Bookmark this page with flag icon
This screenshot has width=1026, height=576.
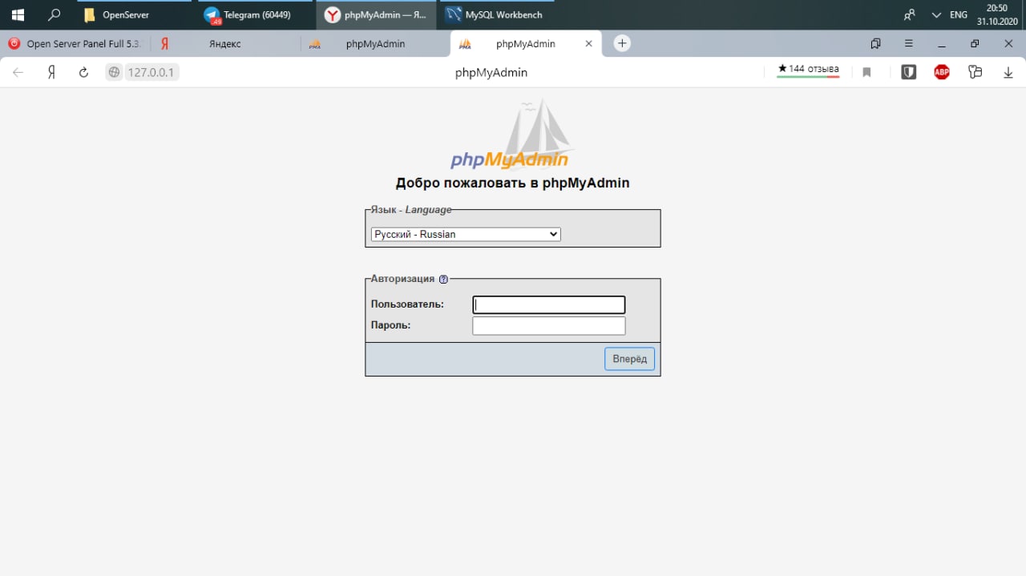(x=866, y=72)
